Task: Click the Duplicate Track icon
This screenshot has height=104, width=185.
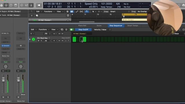Action: (37, 16)
